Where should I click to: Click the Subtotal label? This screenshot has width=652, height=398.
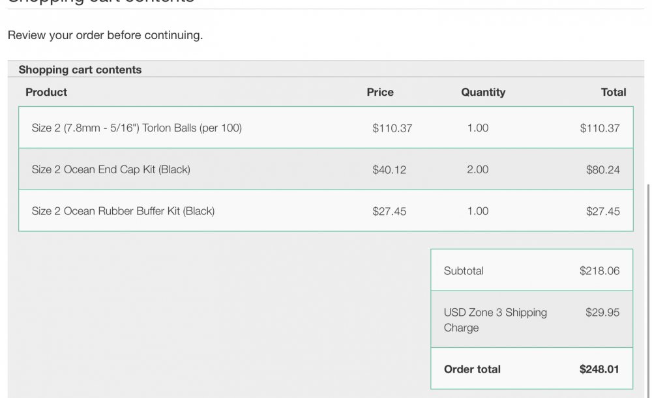click(463, 271)
